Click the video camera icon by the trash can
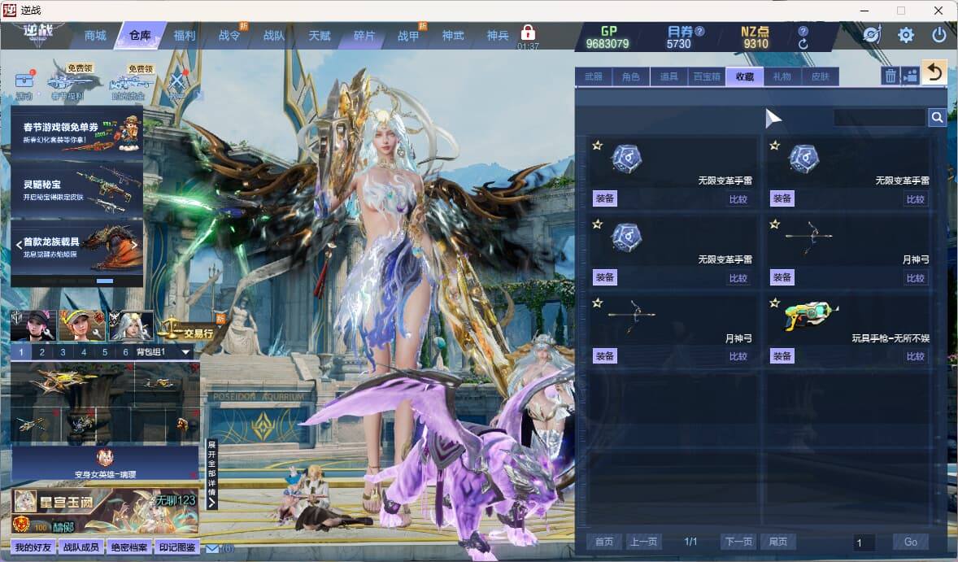Screen dimensions: 958x562 (x=910, y=76)
